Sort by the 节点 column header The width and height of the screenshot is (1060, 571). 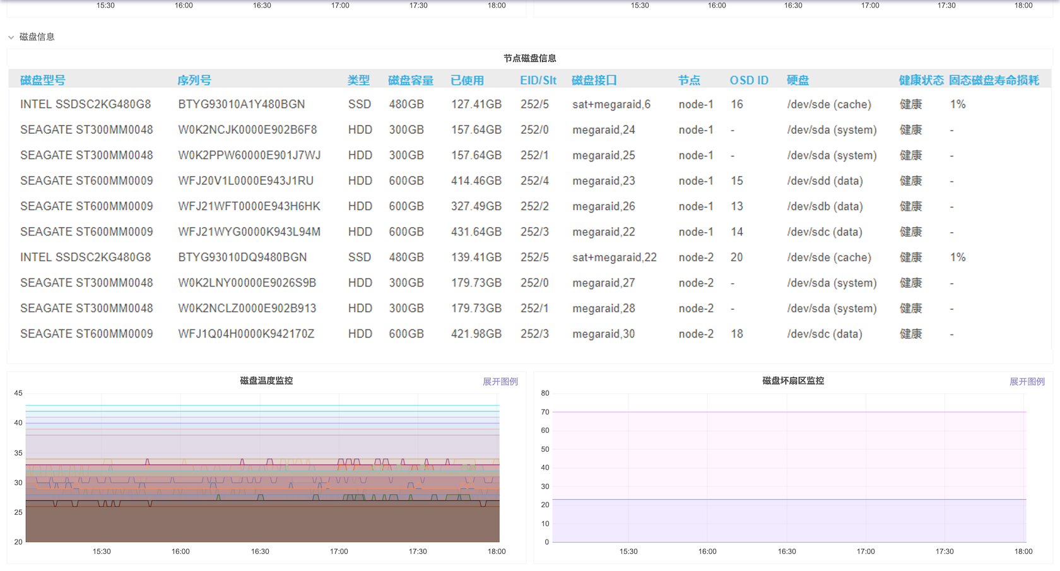689,80
